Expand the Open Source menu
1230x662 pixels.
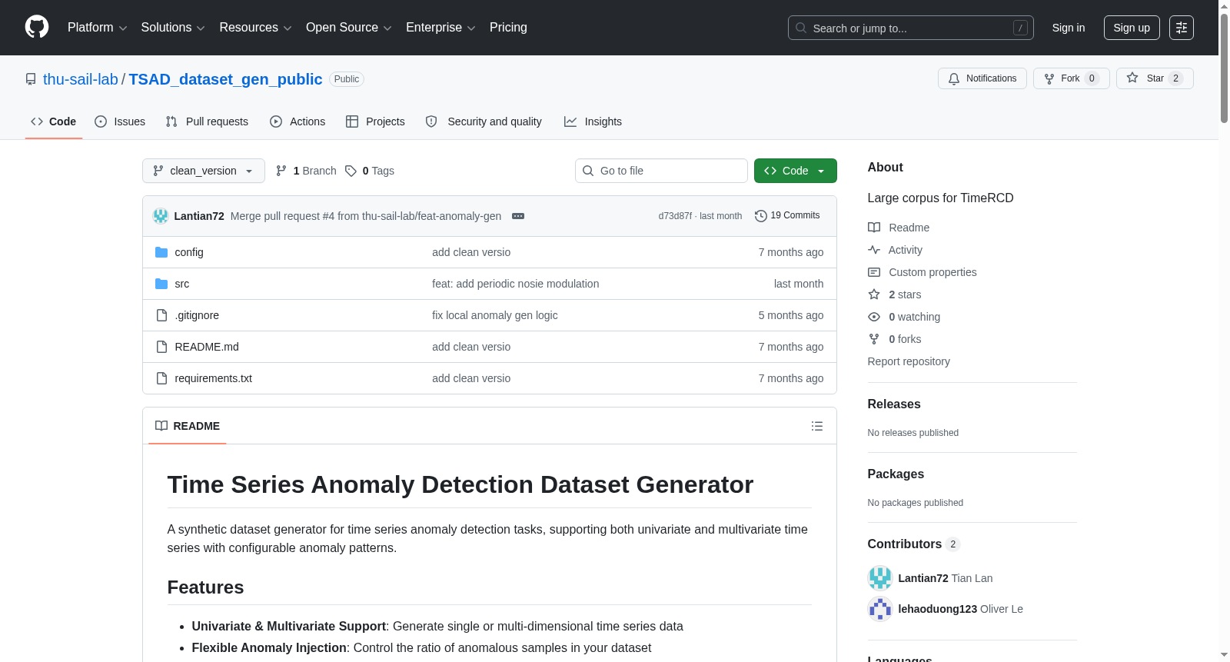click(349, 28)
